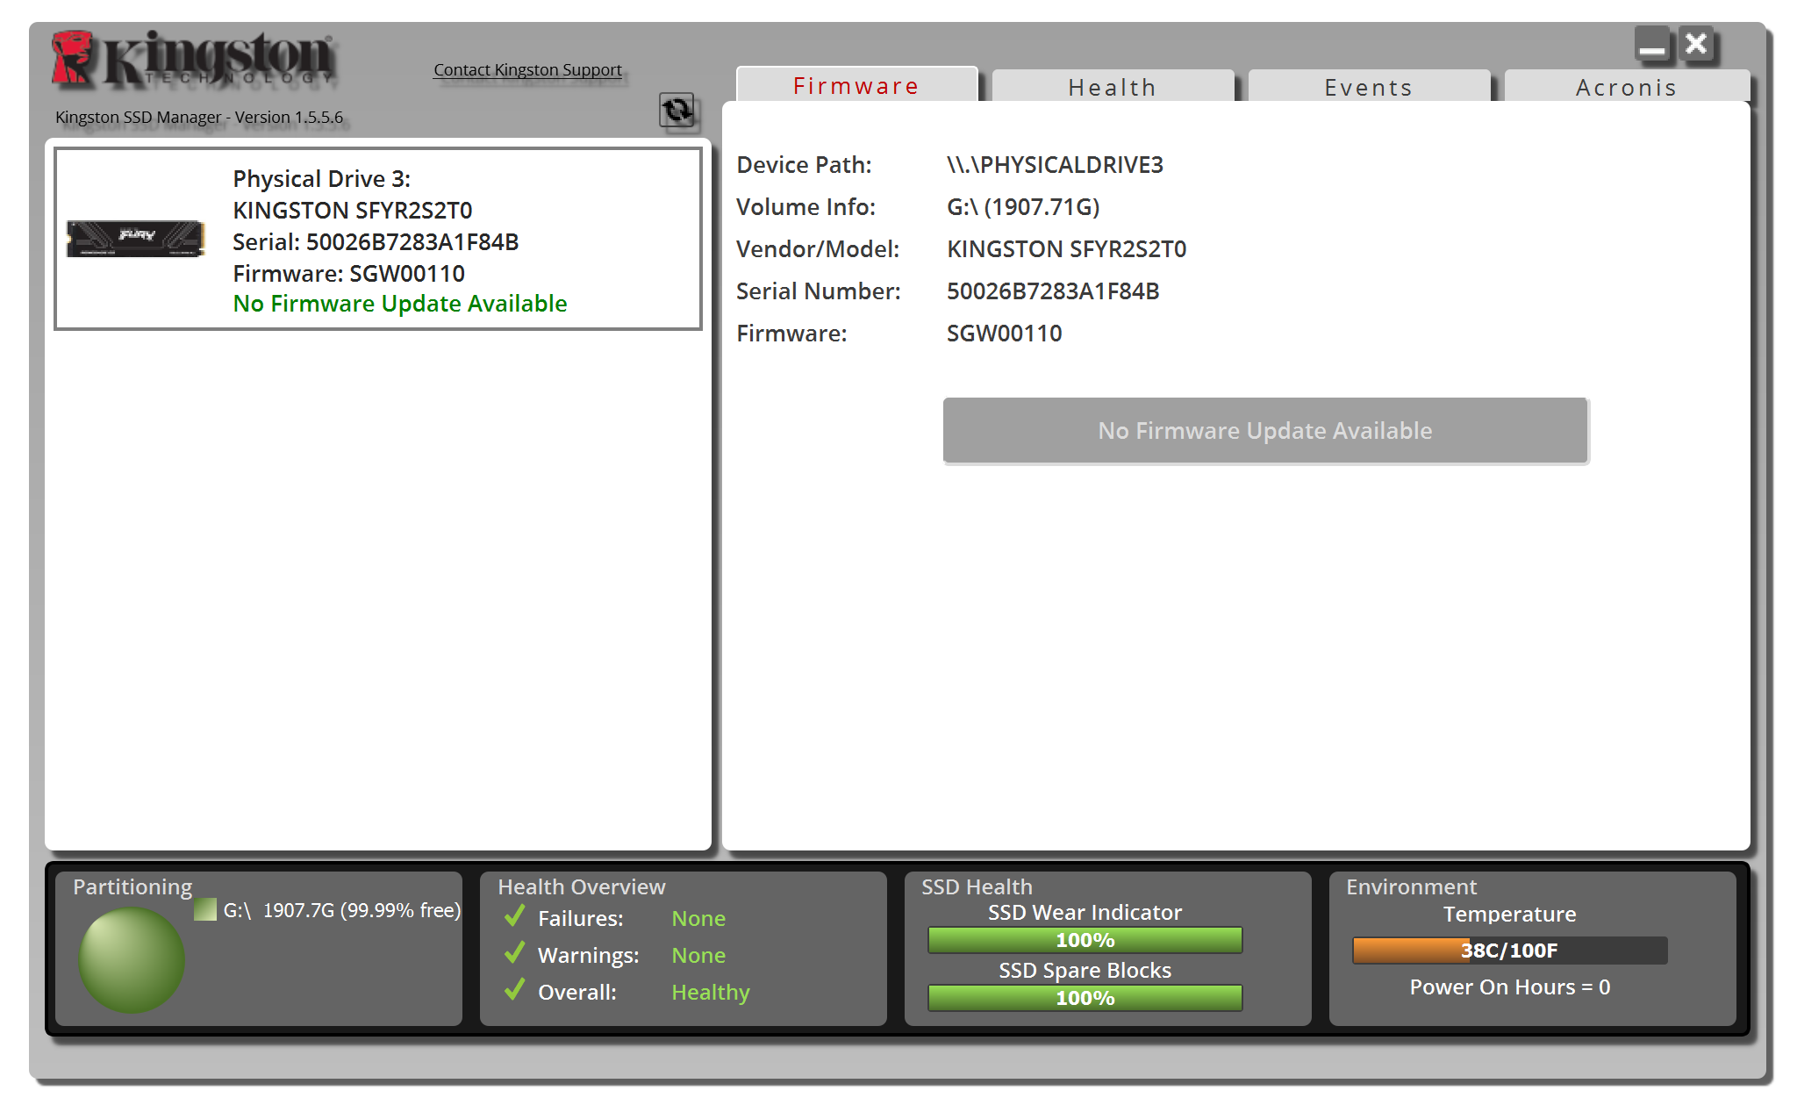
Task: Click the Overall health checkmark icon
Action: pos(515,990)
